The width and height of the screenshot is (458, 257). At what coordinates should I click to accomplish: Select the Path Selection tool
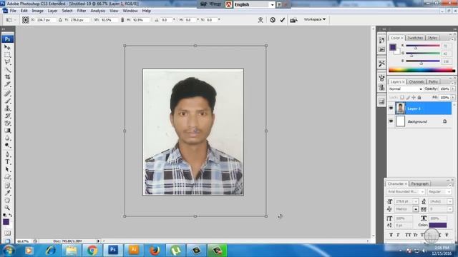(7, 169)
